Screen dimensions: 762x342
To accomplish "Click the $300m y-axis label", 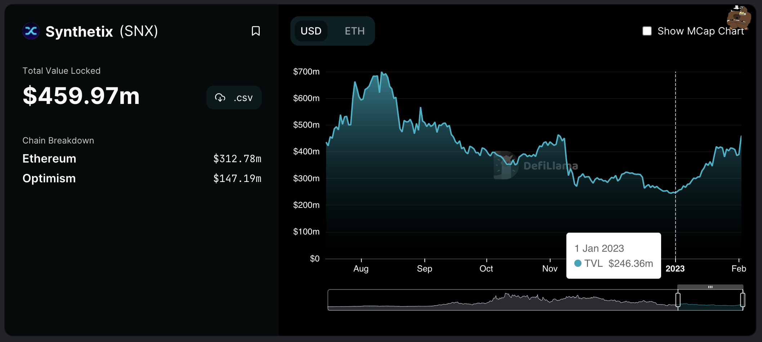I will coord(306,178).
